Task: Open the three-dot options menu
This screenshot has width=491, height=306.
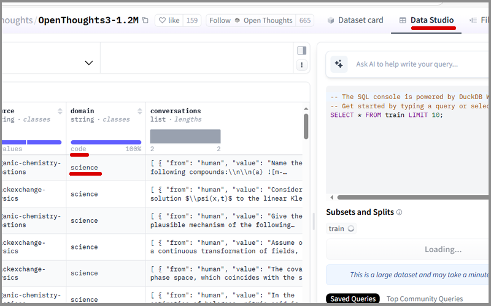Action: (302, 65)
